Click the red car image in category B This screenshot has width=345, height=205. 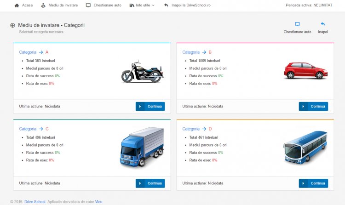(305, 70)
